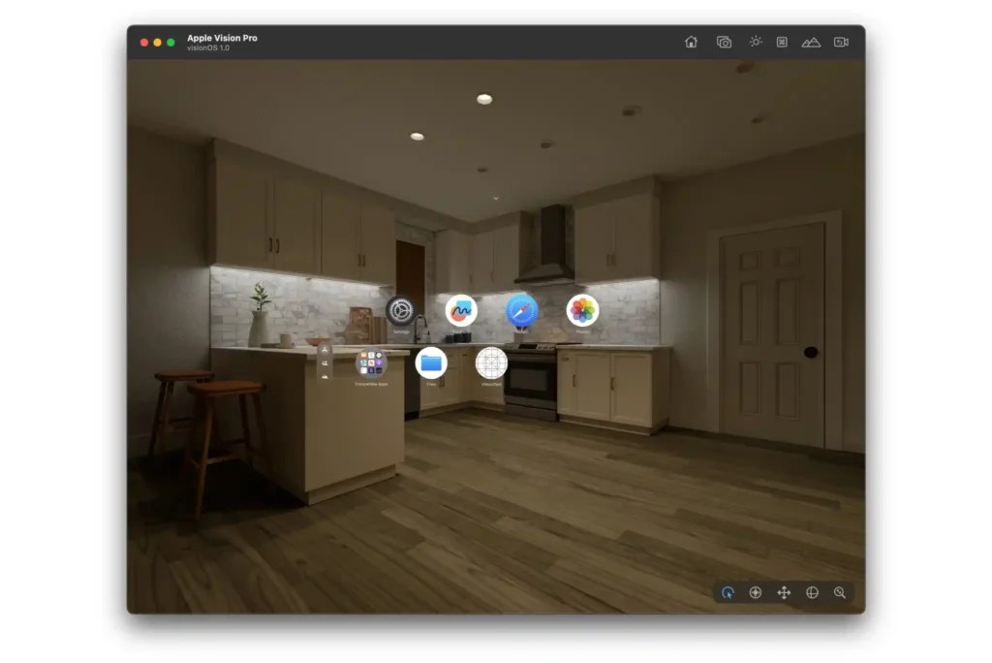Select the pan four-arrow tool
Screen dimensions: 992x663
point(784,592)
